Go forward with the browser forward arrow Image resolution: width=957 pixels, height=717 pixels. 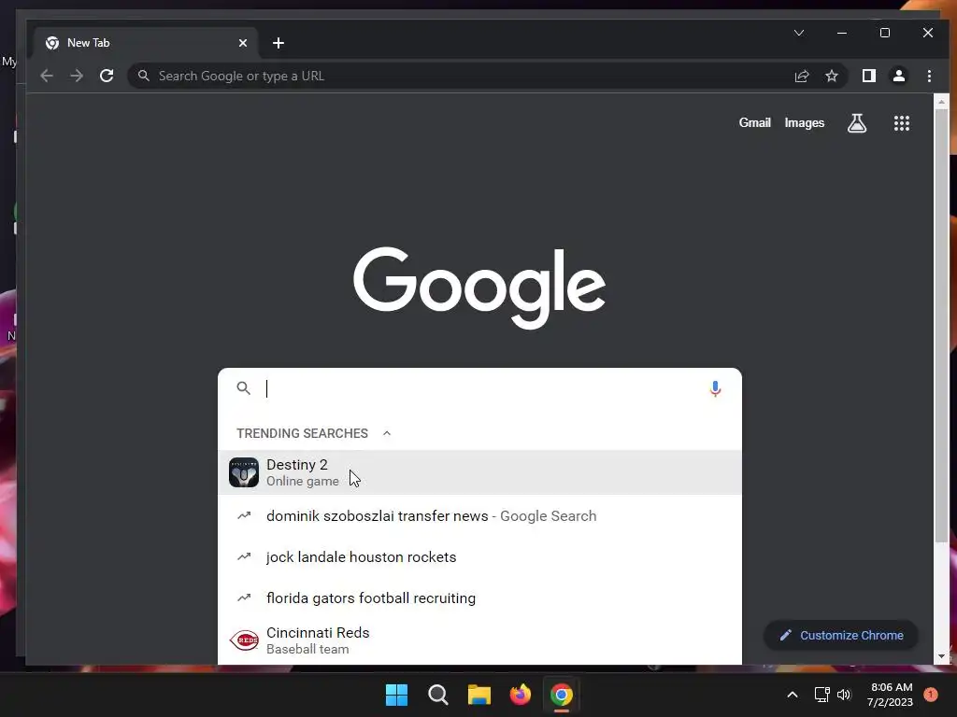(77, 76)
